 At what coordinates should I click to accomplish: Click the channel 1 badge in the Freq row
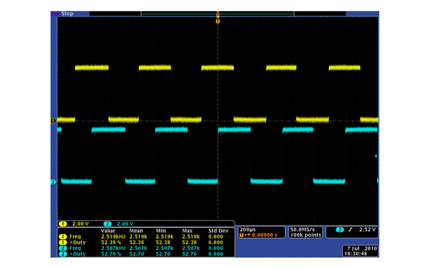pyautogui.click(x=63, y=236)
